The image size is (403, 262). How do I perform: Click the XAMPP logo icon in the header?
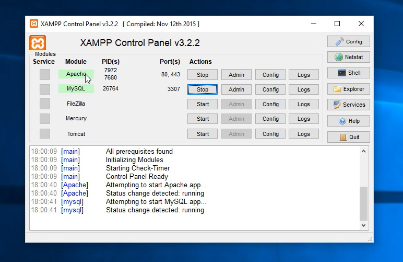(38, 43)
